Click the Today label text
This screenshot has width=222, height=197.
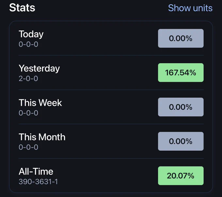31,34
